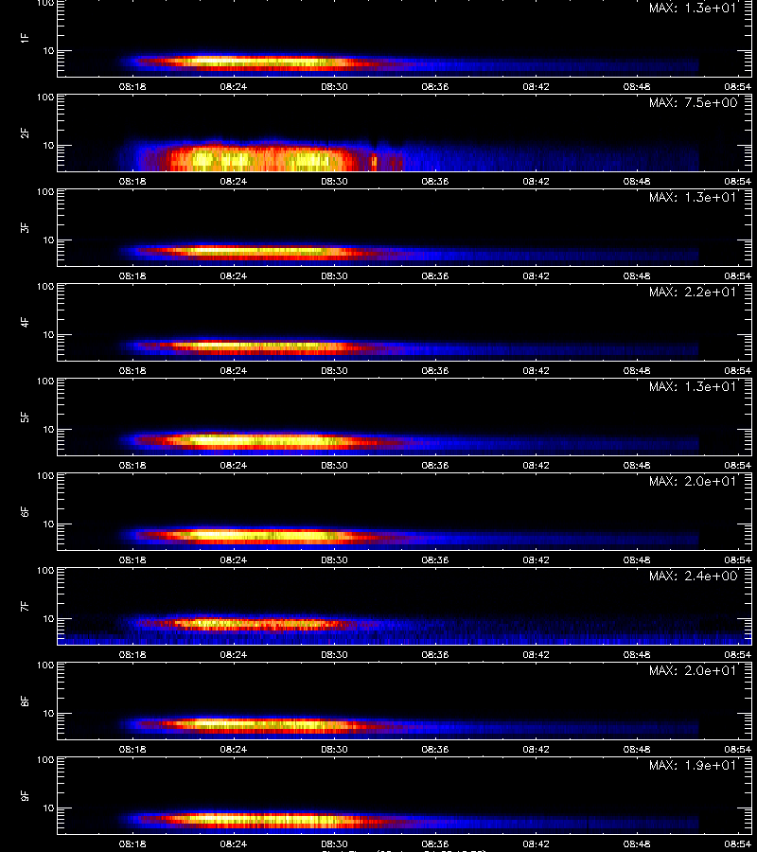Click the 08:48 tick label under panel 2F
Image resolution: width=757 pixels, height=852 pixels.
coord(637,182)
